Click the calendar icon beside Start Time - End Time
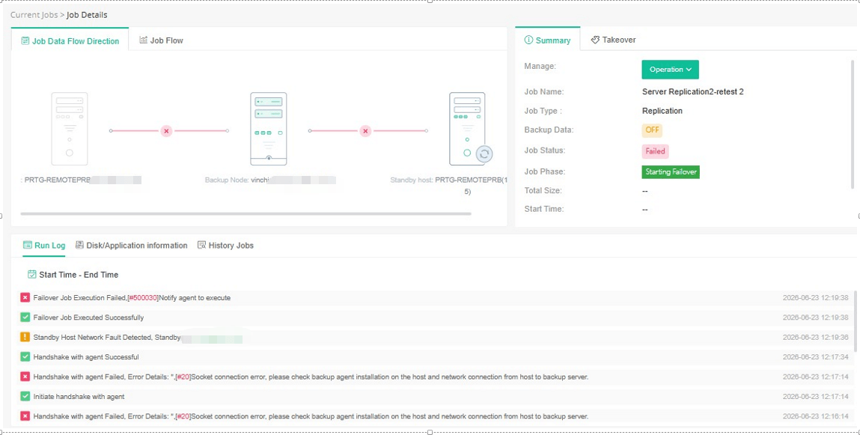Image resolution: width=860 pixels, height=435 pixels. pos(32,274)
